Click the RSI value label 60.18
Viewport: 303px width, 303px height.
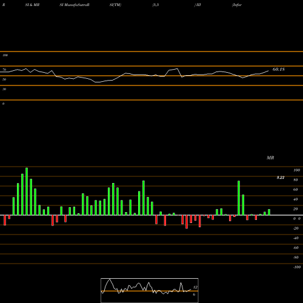279,69
